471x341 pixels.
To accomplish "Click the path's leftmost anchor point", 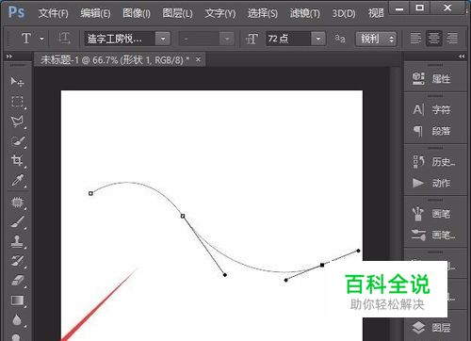I will 90,193.
